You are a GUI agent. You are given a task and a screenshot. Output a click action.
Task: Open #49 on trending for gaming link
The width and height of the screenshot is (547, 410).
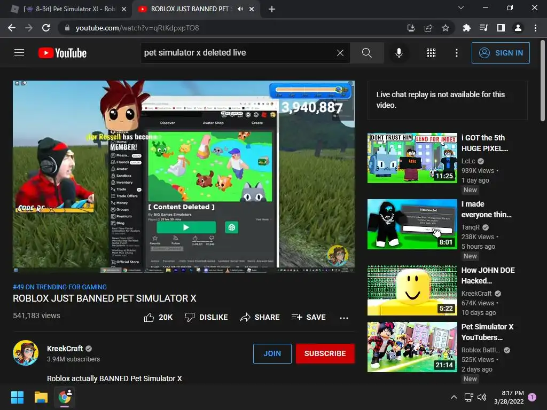(60, 287)
